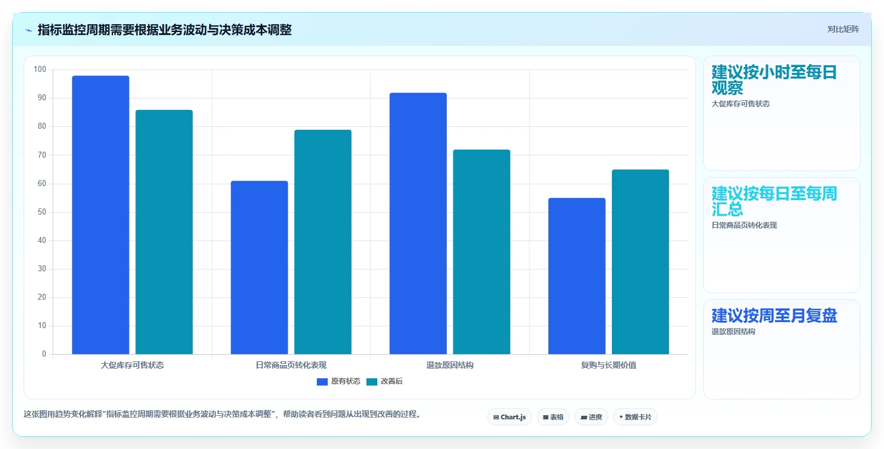Screen dimensions: 884x449
Task: Open the 建议按周至月复盘 card
Action: click(782, 349)
